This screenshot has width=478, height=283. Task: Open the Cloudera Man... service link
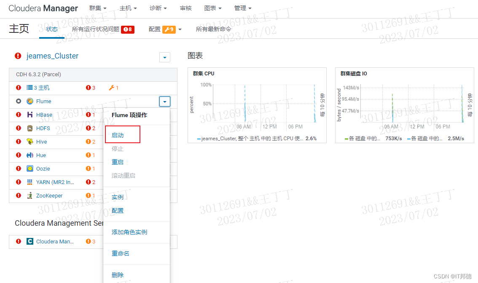pyautogui.click(x=55, y=241)
